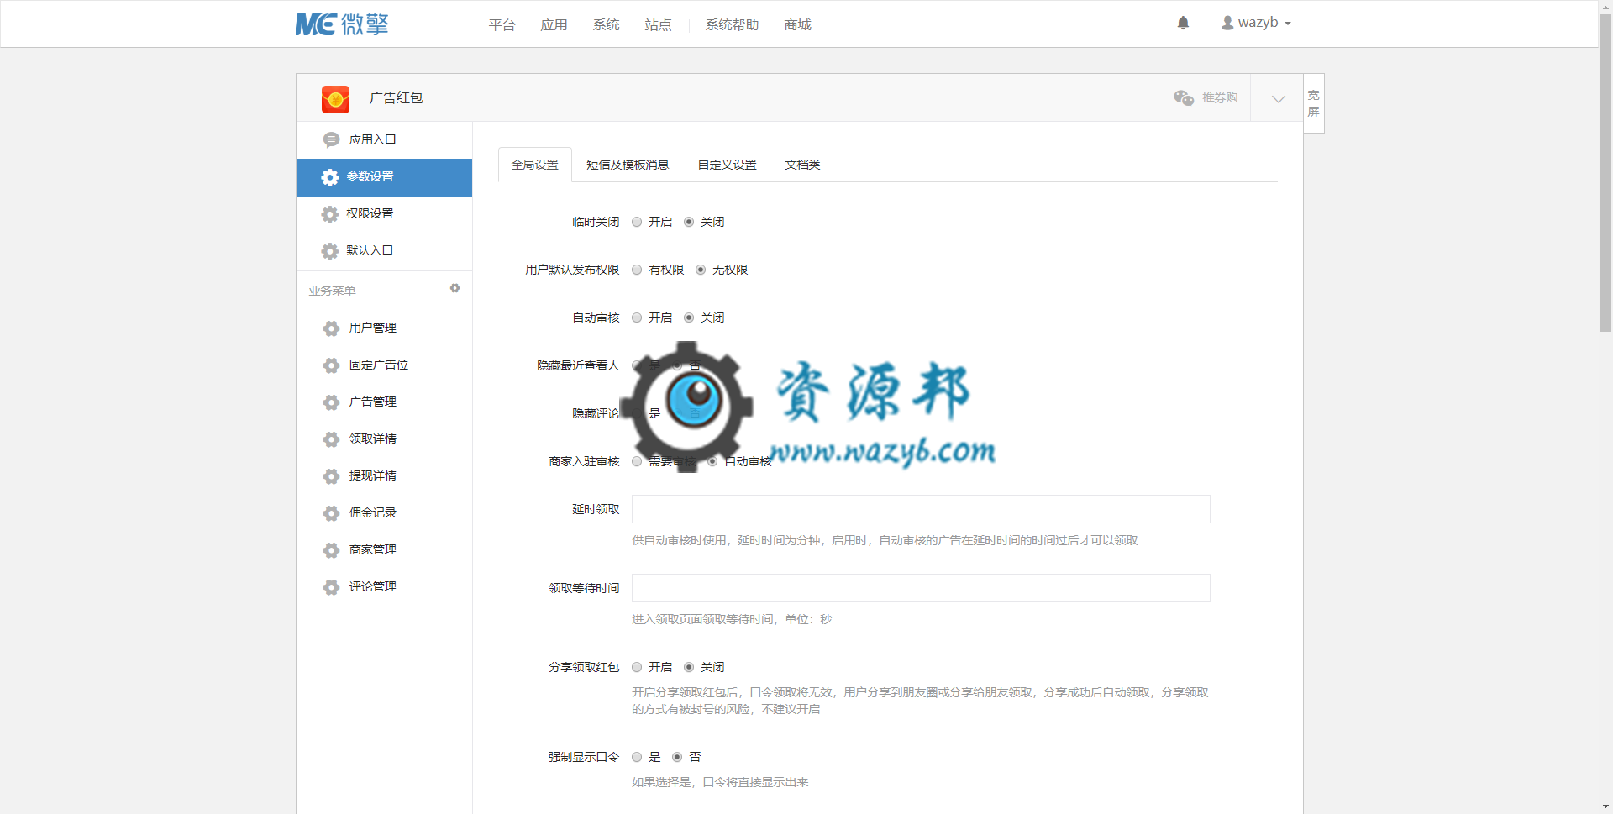The width and height of the screenshot is (1613, 814).
Task: Open the 平台 top menu
Action: point(502,24)
